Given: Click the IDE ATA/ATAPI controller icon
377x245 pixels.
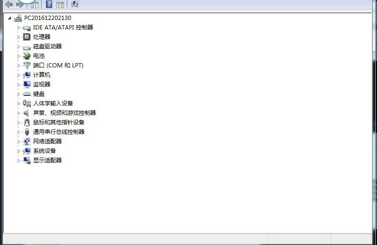Looking at the screenshot, I should pyautogui.click(x=27, y=28).
